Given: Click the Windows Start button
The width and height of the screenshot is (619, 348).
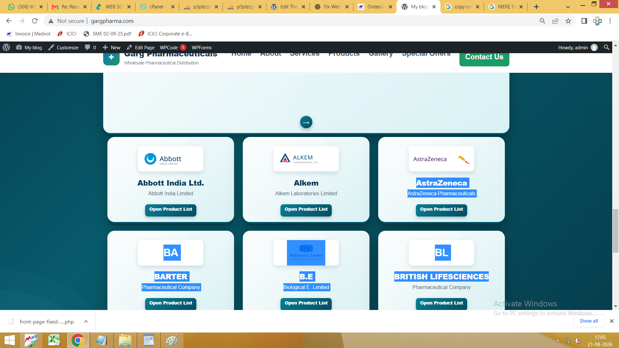Looking at the screenshot, I should (10, 340).
